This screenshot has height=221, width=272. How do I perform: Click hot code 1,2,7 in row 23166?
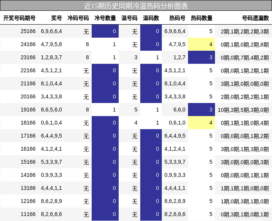tap(180, 57)
